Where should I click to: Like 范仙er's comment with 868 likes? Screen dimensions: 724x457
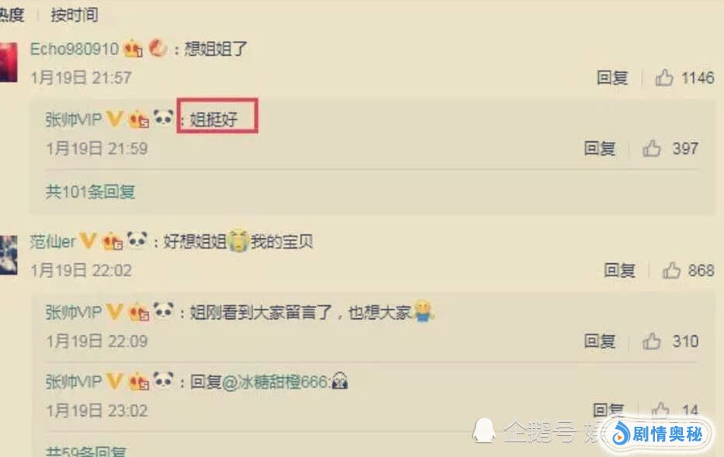[671, 270]
